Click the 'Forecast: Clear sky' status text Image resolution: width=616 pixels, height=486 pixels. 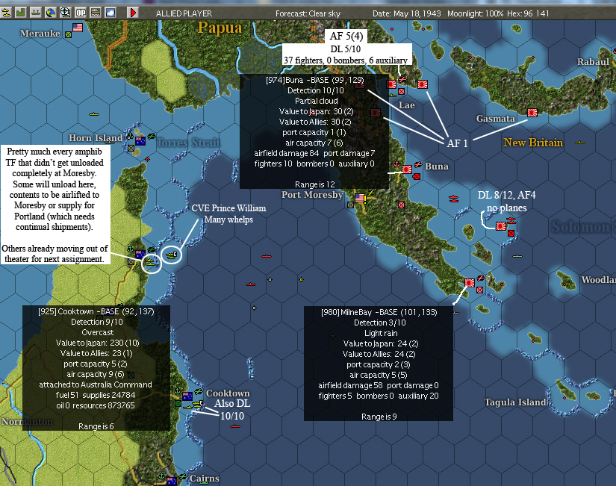pos(308,13)
